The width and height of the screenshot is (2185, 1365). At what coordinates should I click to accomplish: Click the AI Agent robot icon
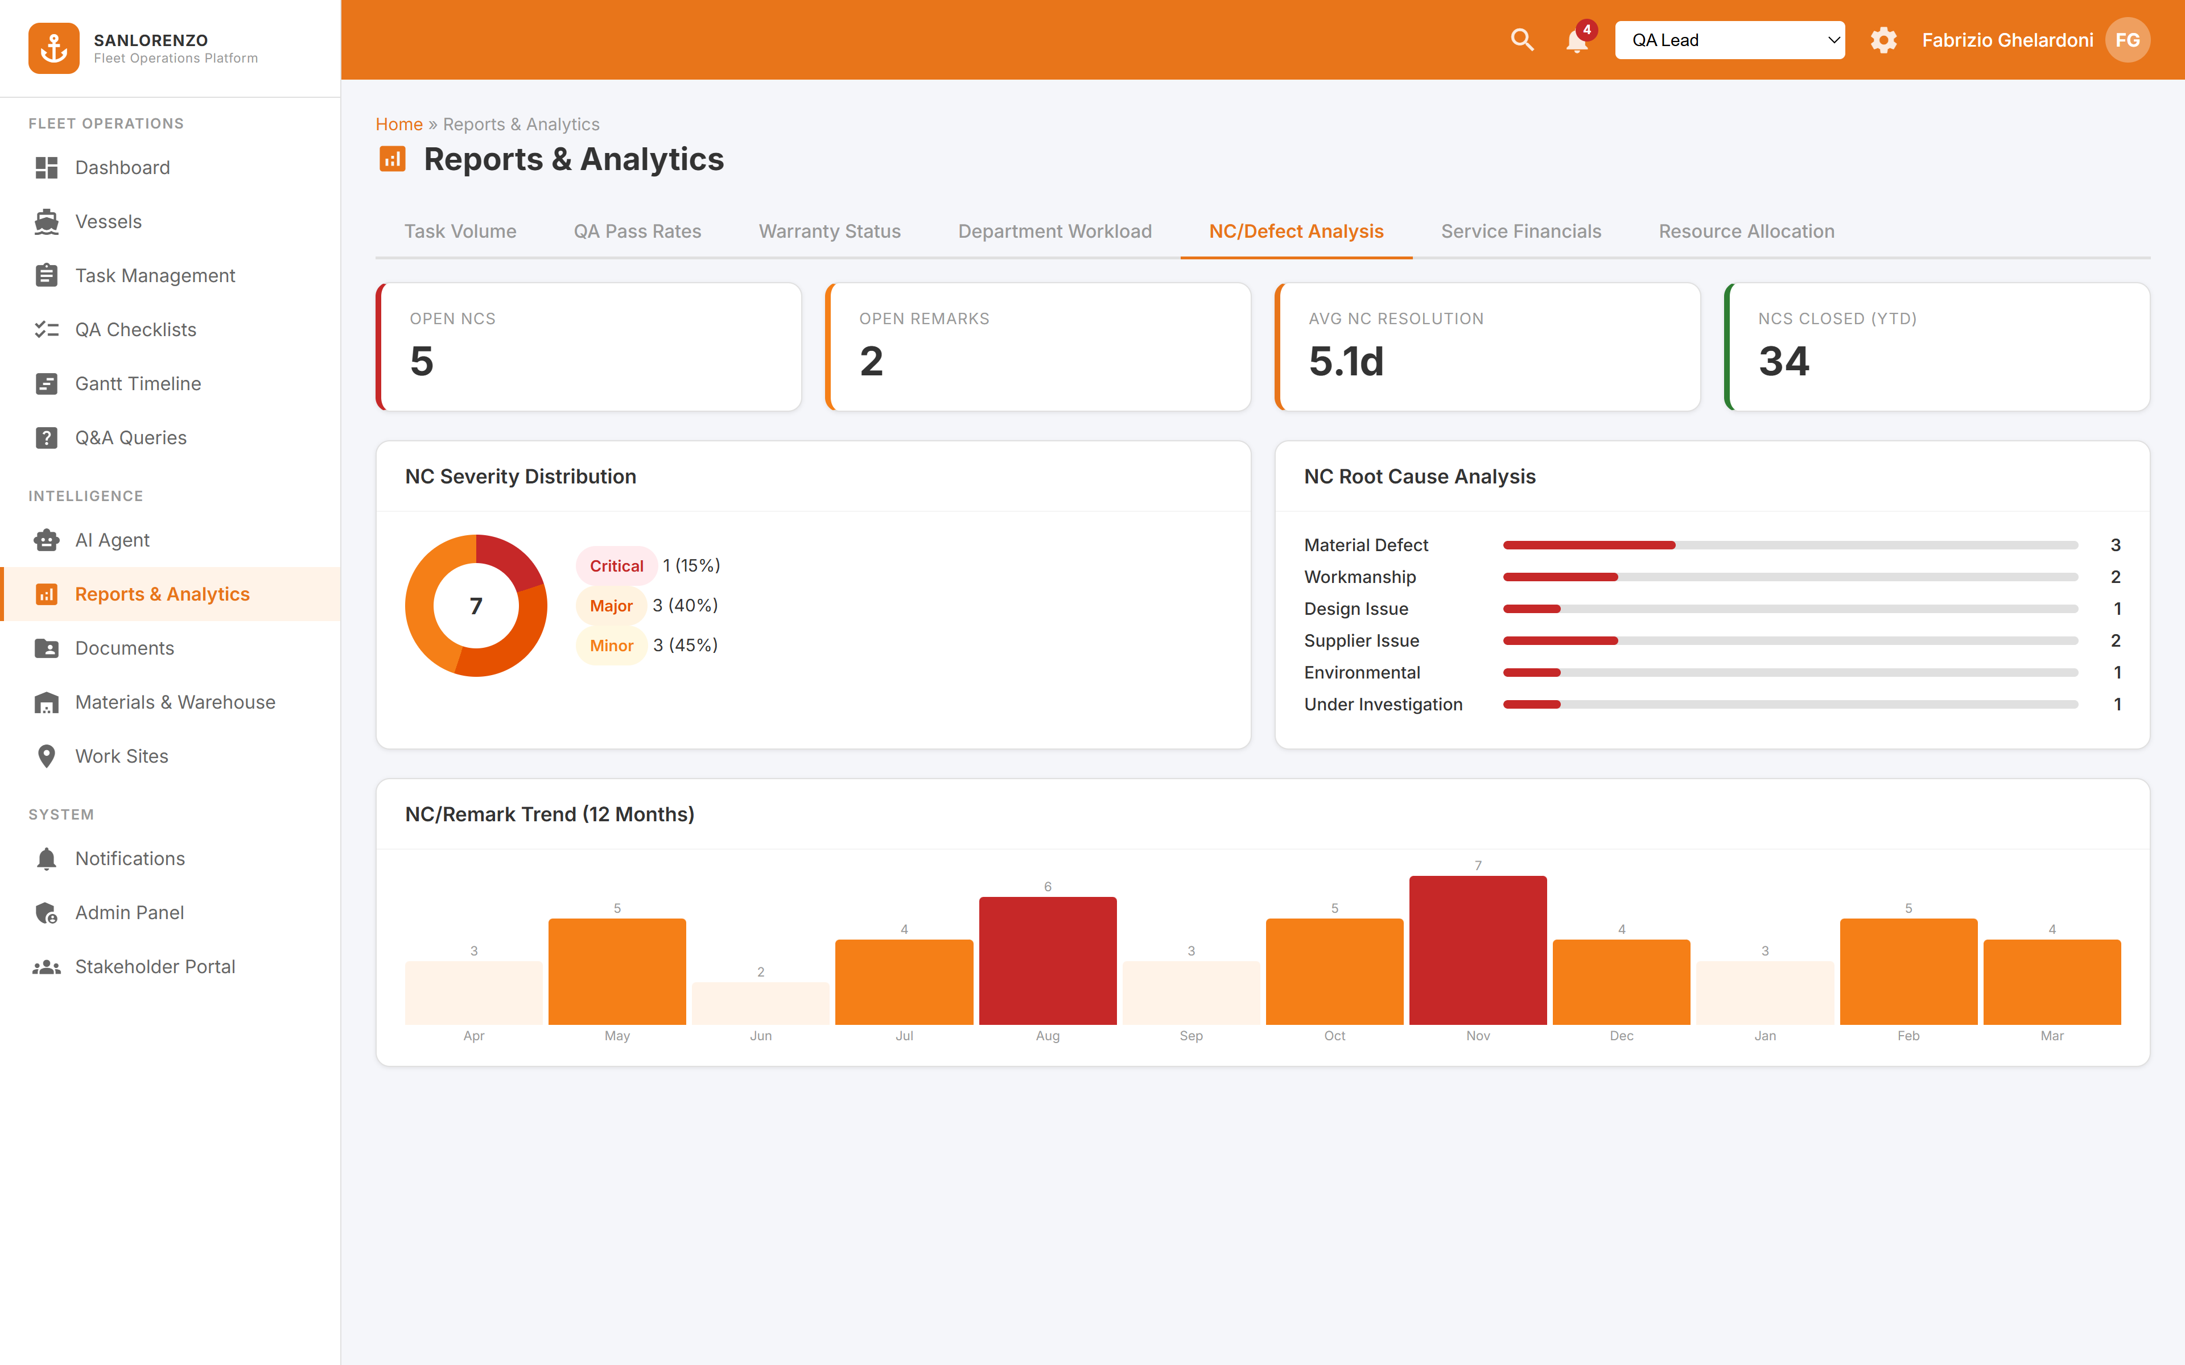(x=46, y=540)
